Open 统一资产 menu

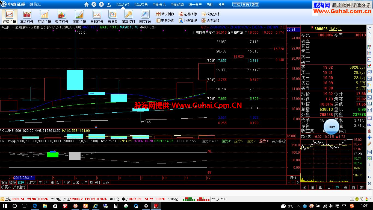(x=195, y=4)
